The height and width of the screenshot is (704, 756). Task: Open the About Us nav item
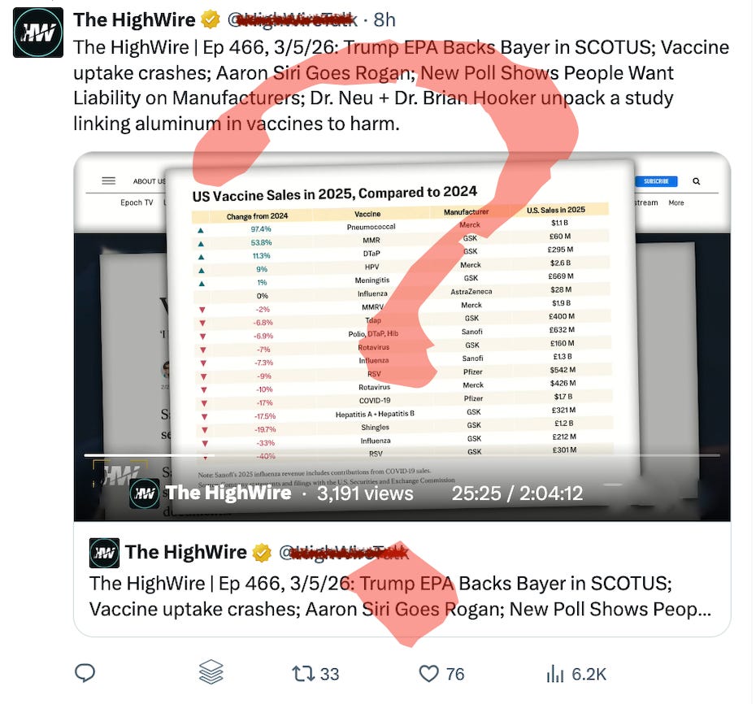[149, 181]
